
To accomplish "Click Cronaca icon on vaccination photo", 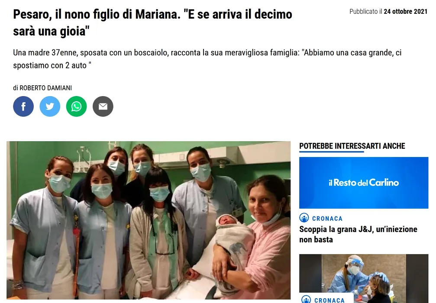I will (x=306, y=299).
